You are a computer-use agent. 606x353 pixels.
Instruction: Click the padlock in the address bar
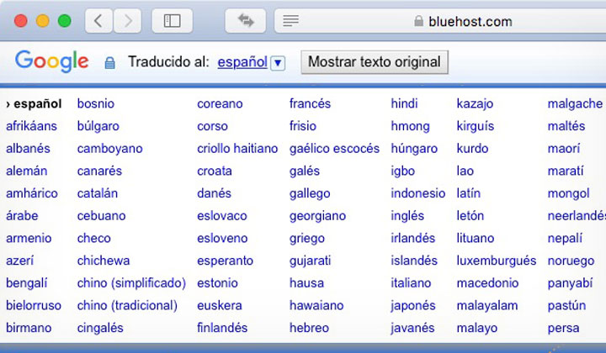point(418,21)
